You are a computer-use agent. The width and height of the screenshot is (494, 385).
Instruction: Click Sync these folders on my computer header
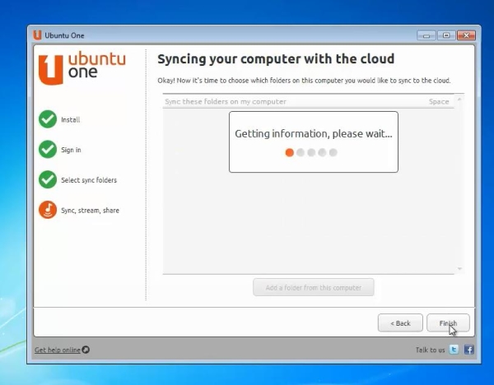click(226, 102)
